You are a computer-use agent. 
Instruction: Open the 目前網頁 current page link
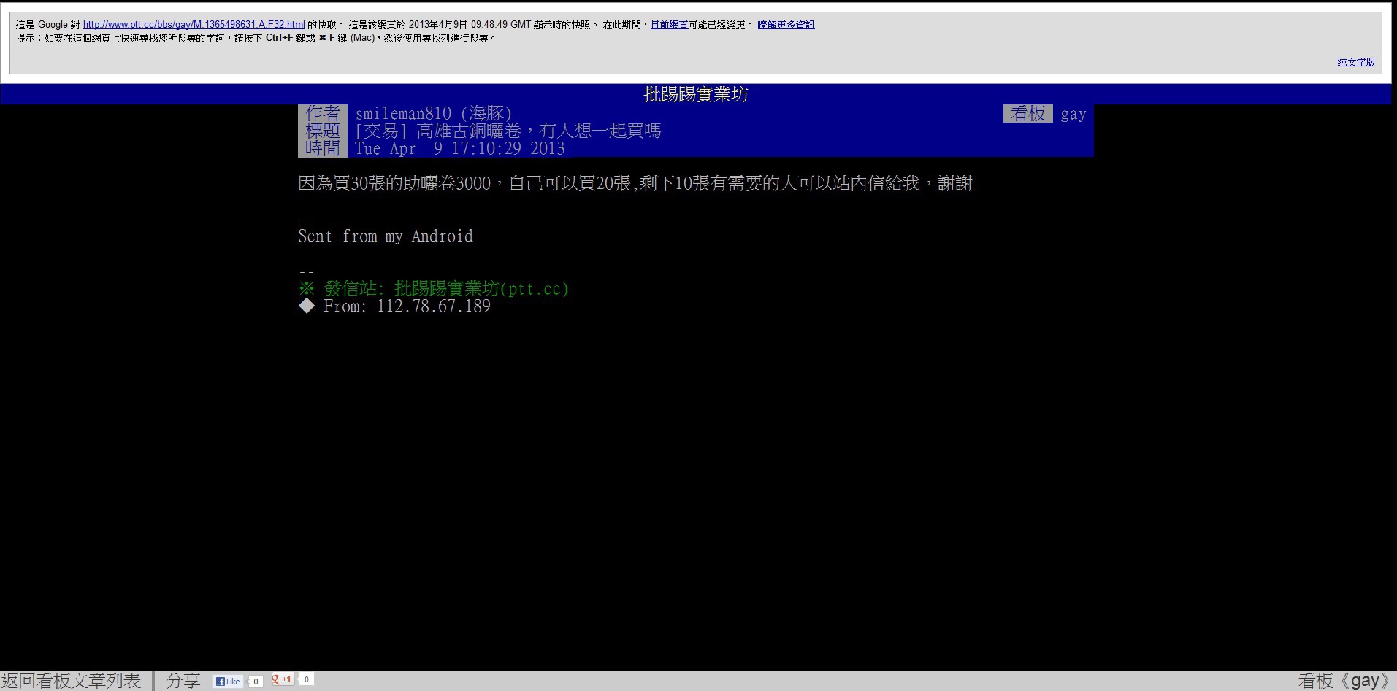click(669, 25)
